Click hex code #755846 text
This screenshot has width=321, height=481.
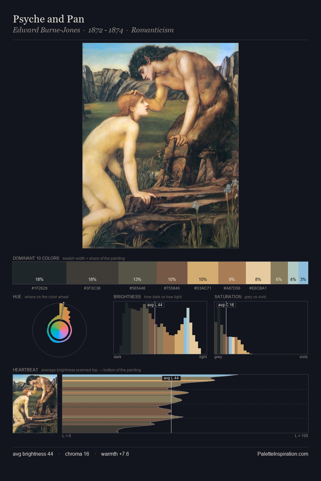[172, 288]
